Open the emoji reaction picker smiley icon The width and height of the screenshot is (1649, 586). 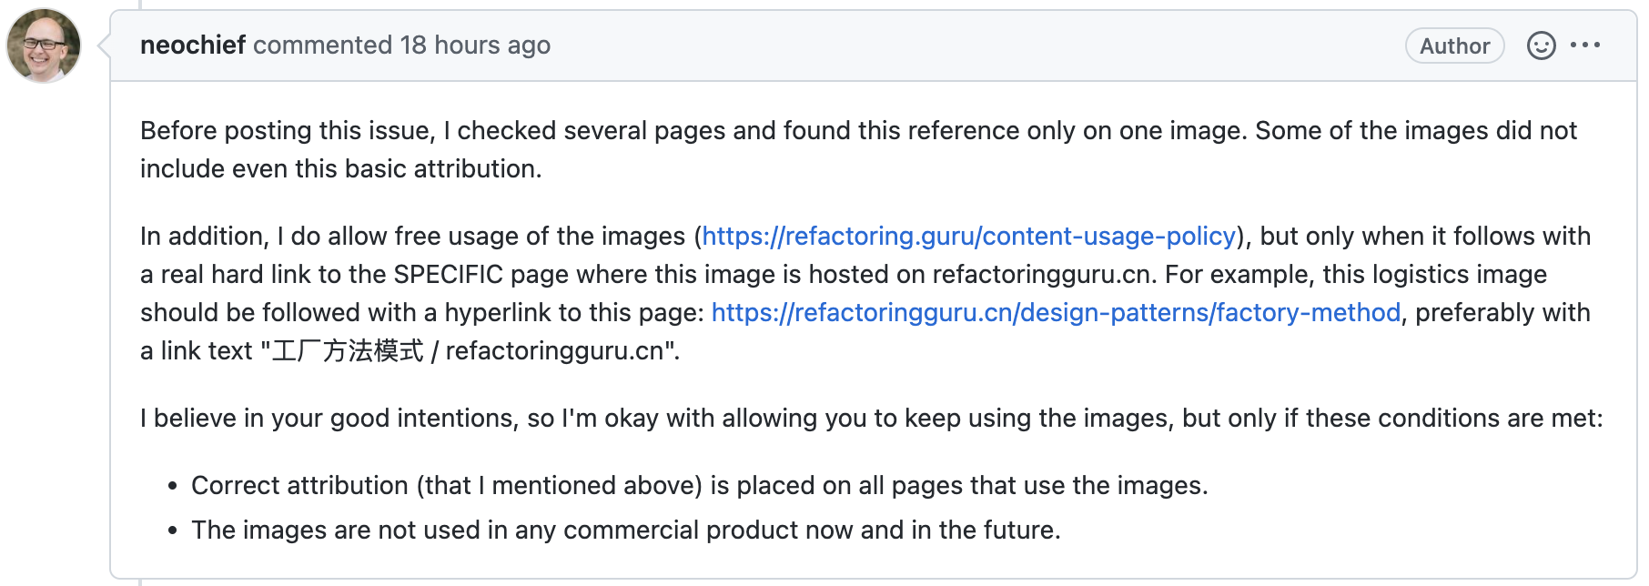point(1541,45)
